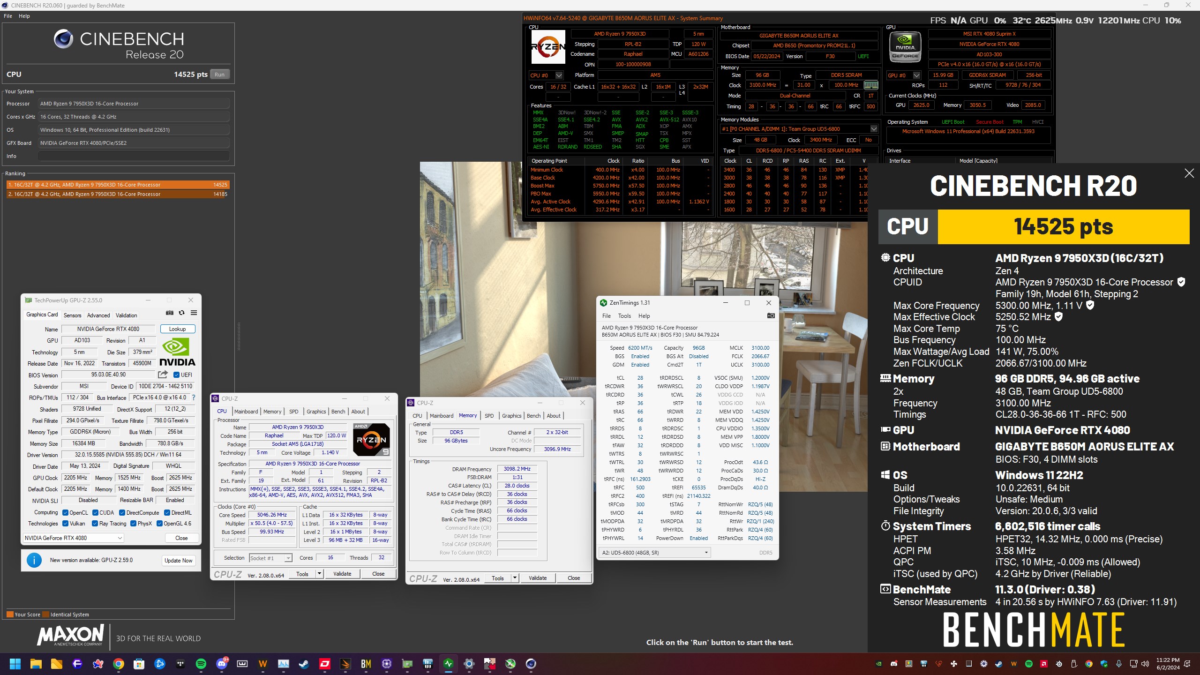1200x675 pixels.
Task: Open the Tools dropdown arrow in CPU-Z CPU window
Action: click(319, 574)
